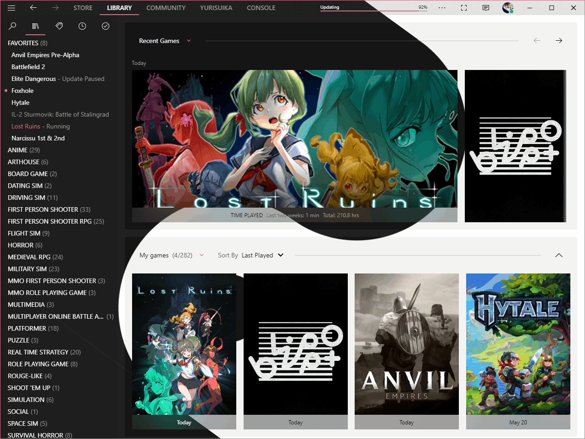Expand the MILITARY SIM category
This screenshot has width=585, height=439.
point(33,269)
